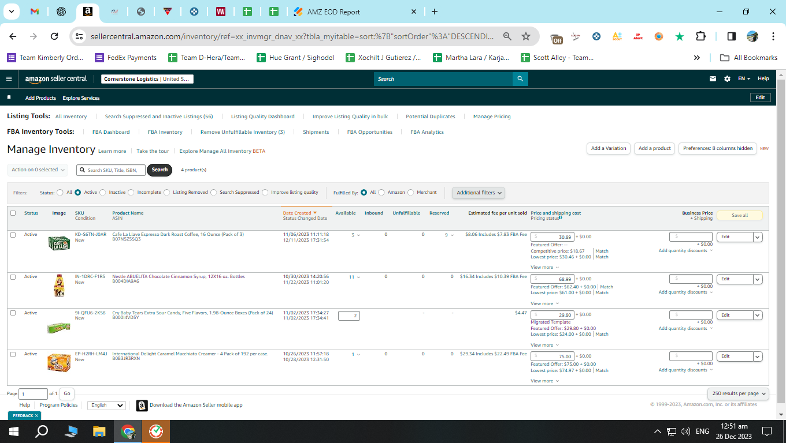Open the Action on 0 selected dropdown
This screenshot has width=786, height=443.
point(38,170)
